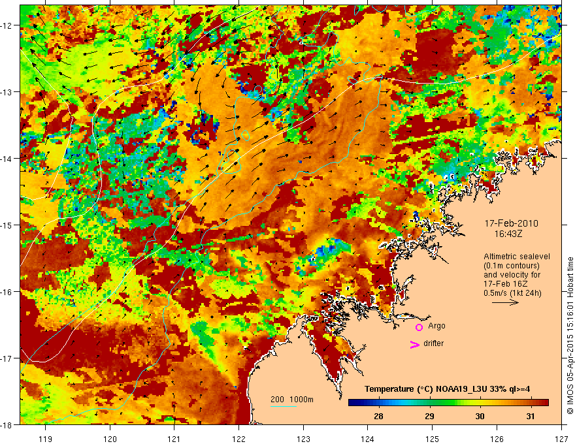Click the 'velocity for' legend line
Screen dimensions: 575x444
coord(512,275)
